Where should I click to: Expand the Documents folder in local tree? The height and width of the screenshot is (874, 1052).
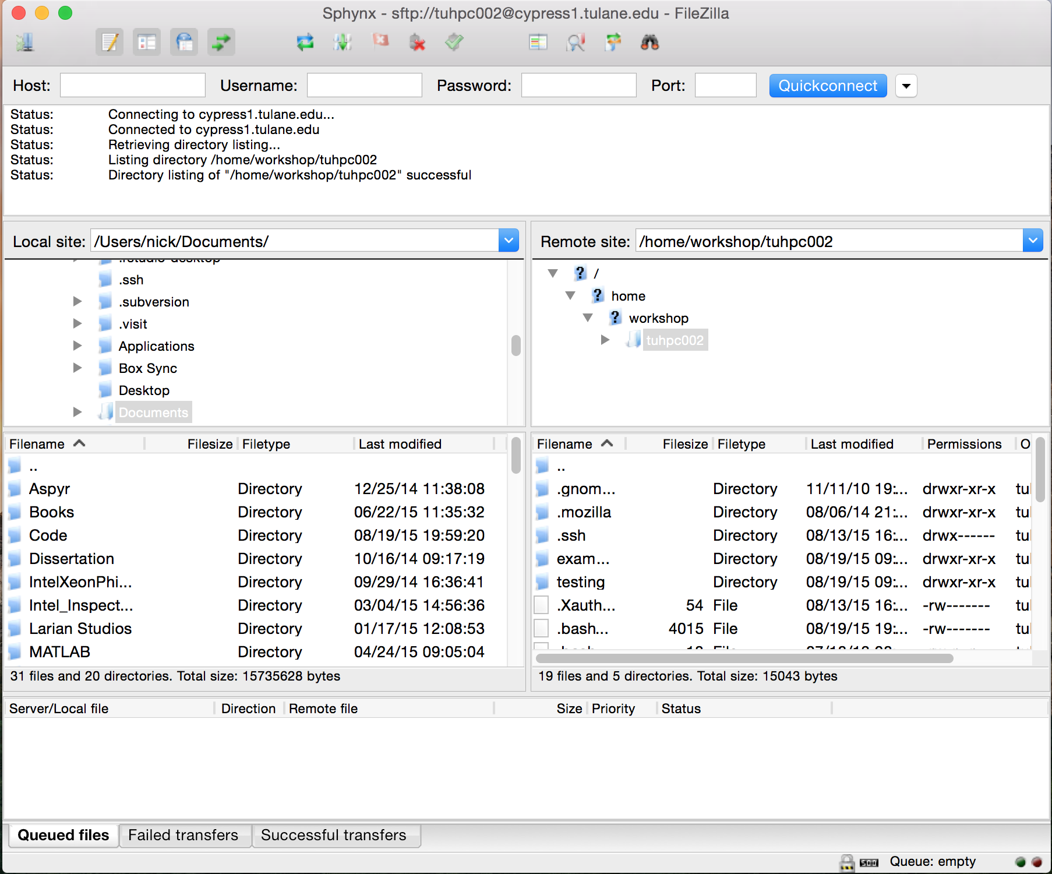[x=77, y=412]
